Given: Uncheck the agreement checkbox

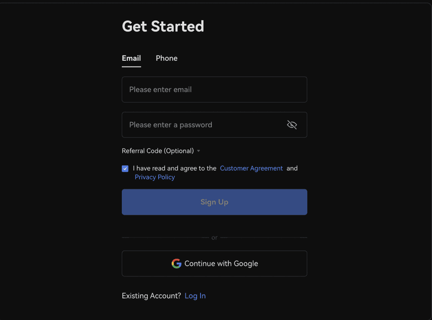Looking at the screenshot, I should (x=125, y=168).
